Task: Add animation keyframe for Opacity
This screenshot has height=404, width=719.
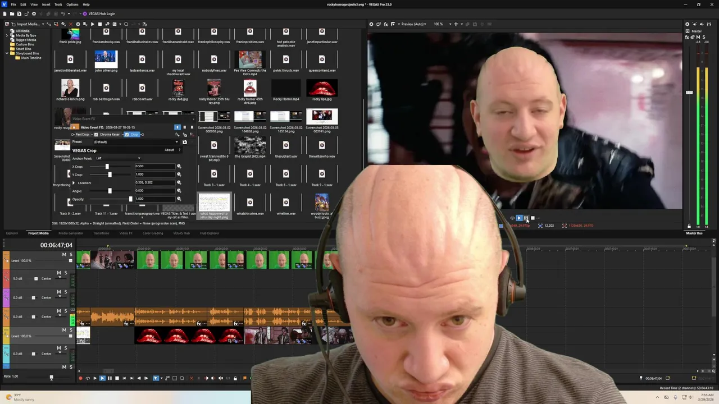Action: tap(179, 199)
